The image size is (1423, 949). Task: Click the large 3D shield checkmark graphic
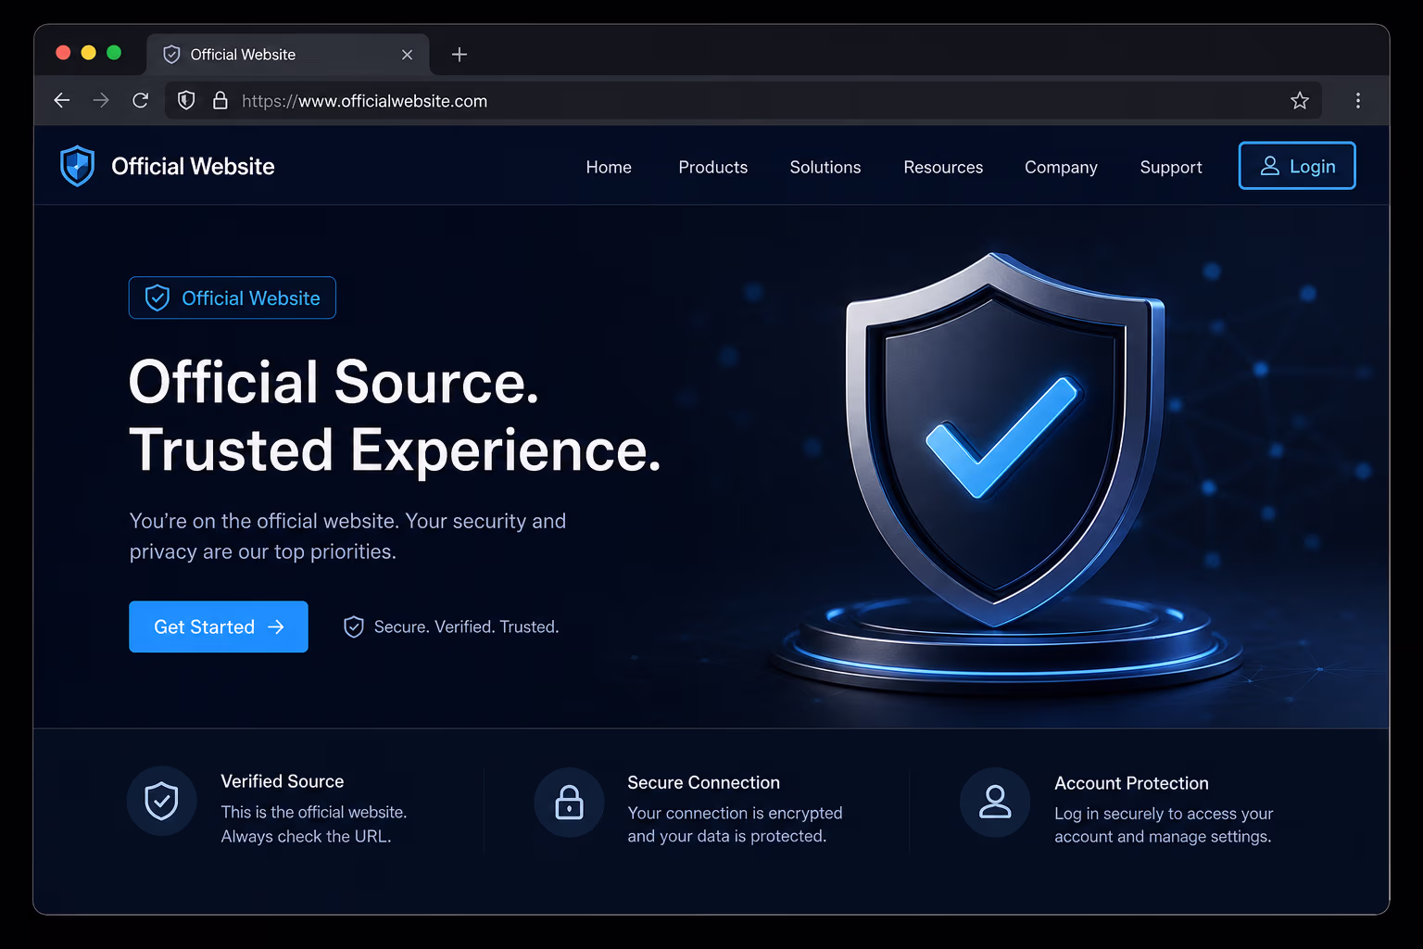click(1005, 440)
